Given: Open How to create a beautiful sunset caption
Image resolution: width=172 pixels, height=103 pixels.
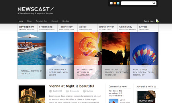Looking at the screenshot, I should pyautogui.click(x=117, y=72).
